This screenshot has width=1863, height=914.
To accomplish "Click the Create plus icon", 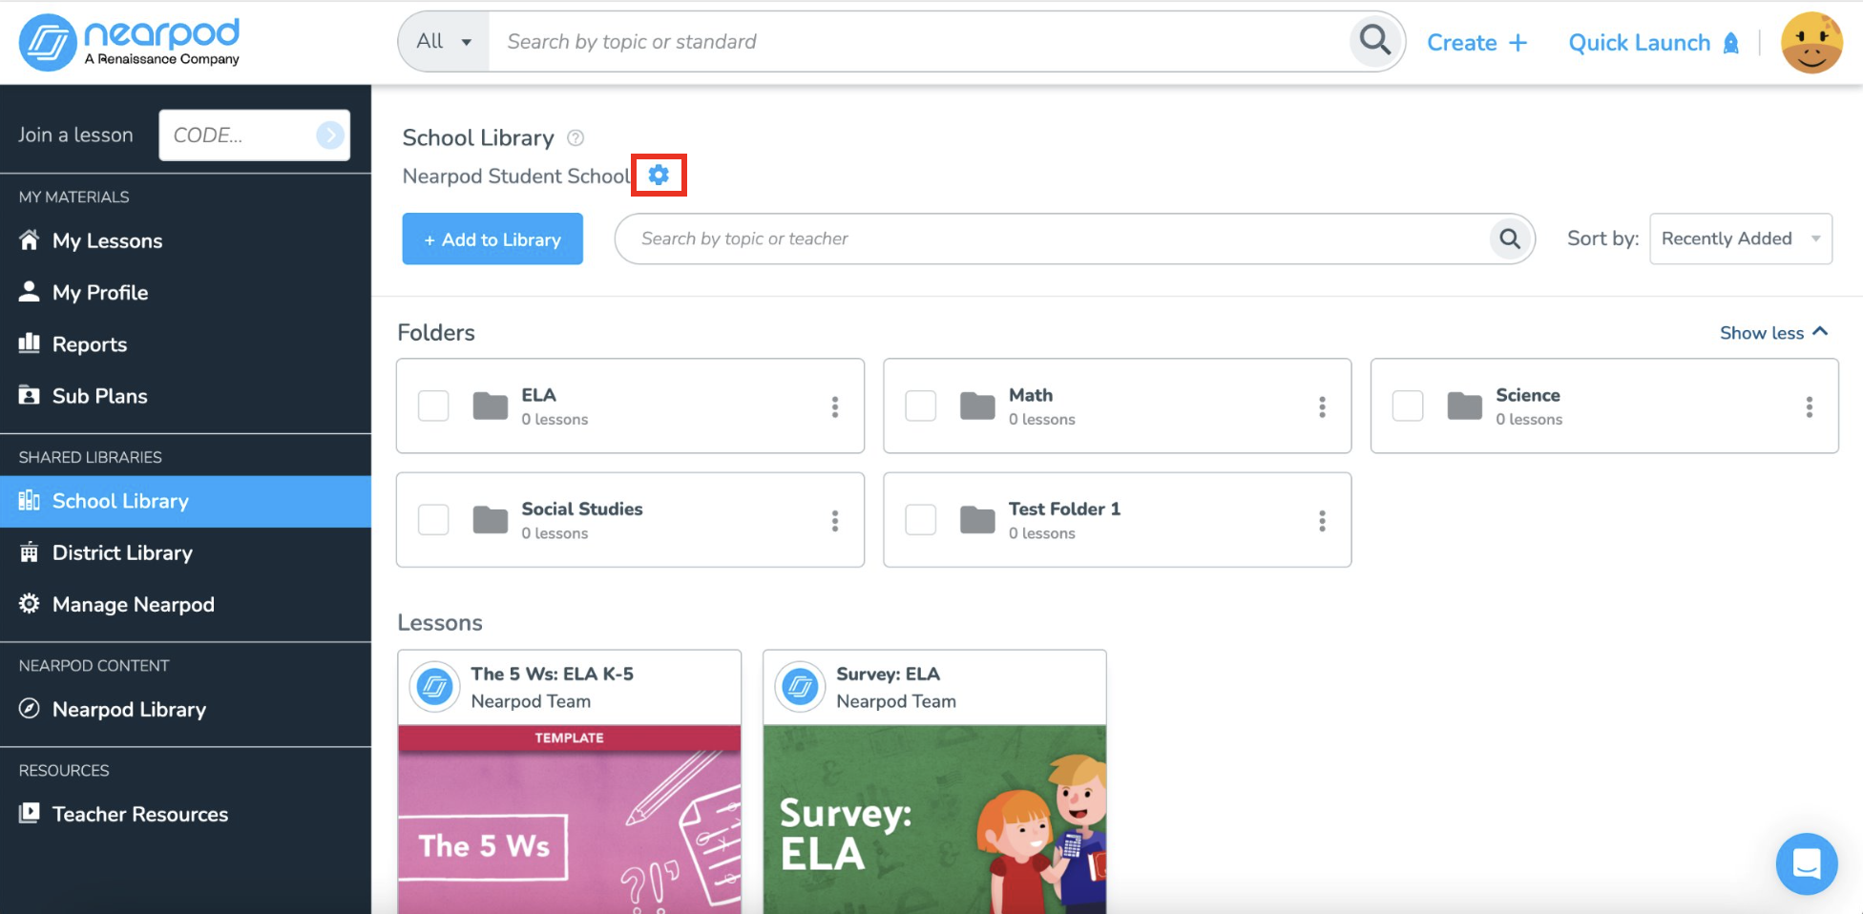I will [x=1518, y=43].
